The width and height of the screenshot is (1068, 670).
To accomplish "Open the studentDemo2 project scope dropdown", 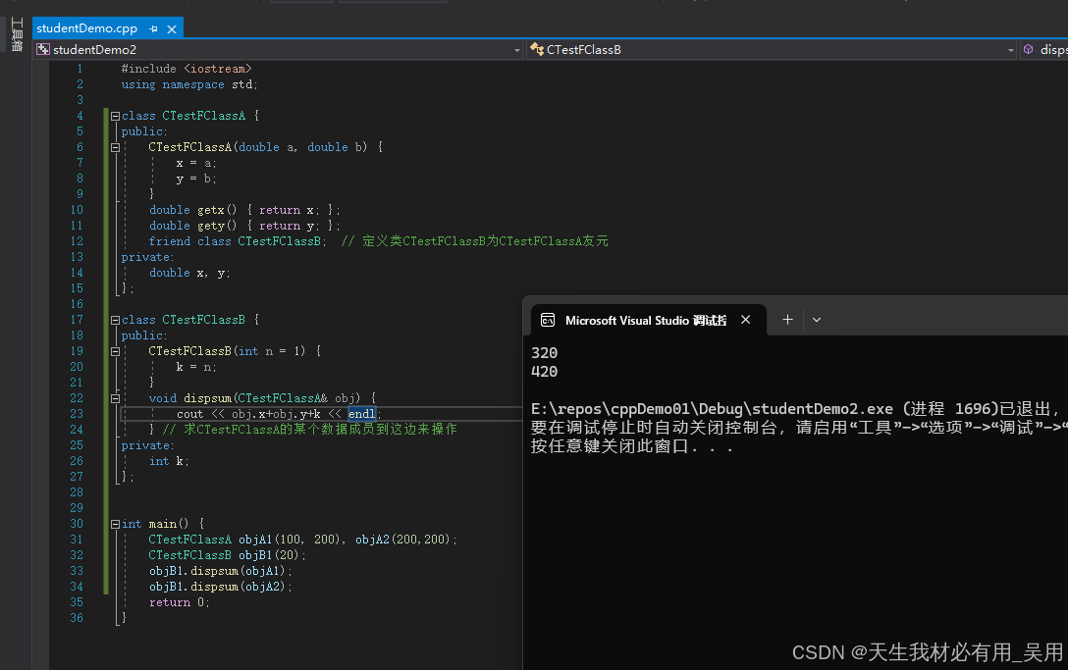I will point(517,50).
